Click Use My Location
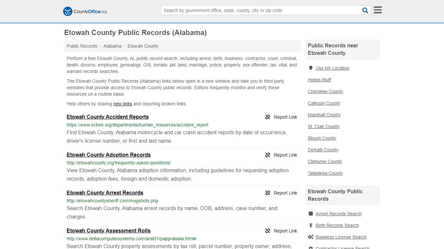Screen dimensions: 444x249 [333, 68]
